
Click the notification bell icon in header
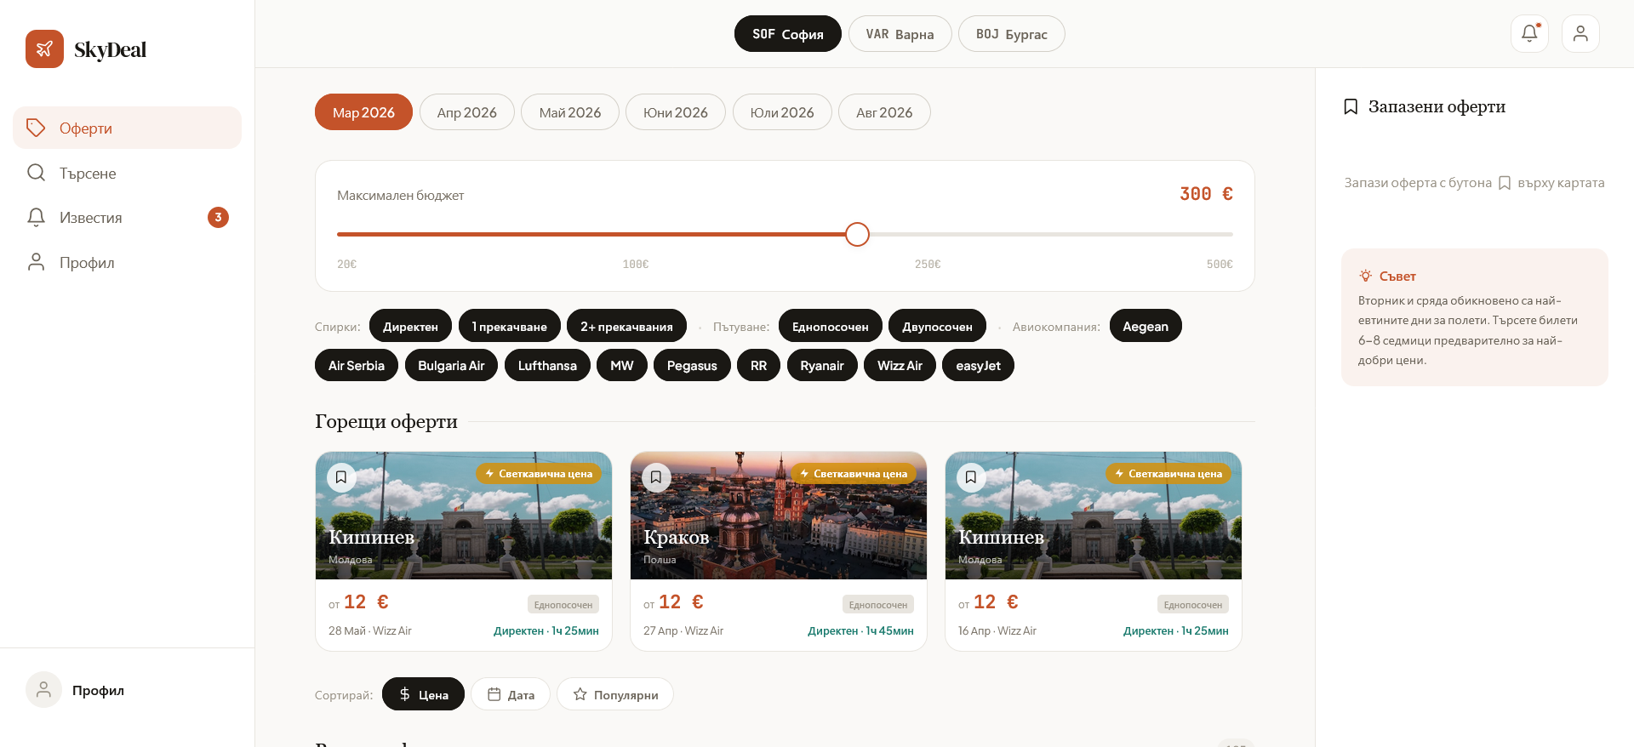1529,34
